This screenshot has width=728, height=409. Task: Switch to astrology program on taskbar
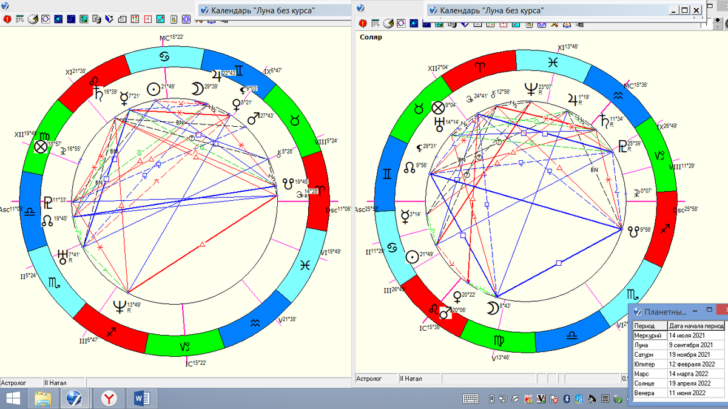[75, 399]
